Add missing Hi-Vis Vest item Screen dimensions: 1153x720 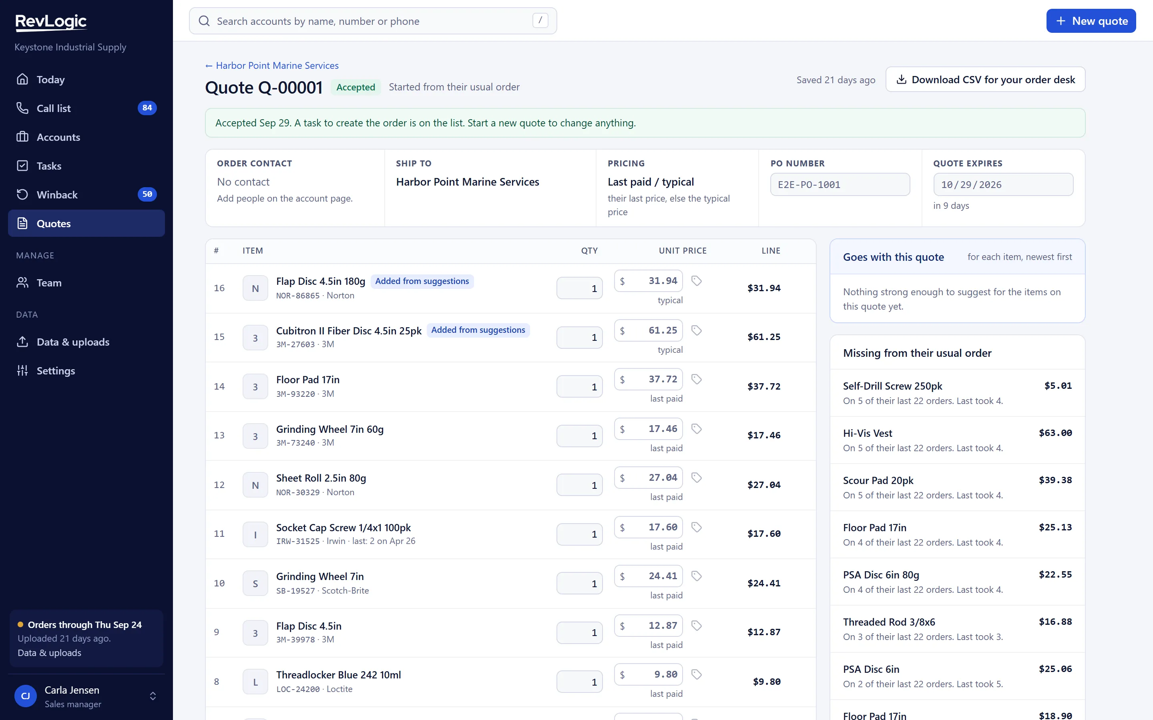tap(957, 440)
